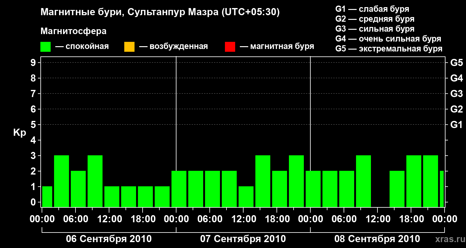Select the G1 axis label at the Kp 5 gridline
The image size is (466, 248).
(x=457, y=125)
